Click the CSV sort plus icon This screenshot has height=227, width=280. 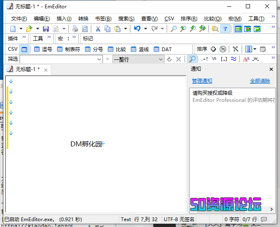tap(213, 49)
